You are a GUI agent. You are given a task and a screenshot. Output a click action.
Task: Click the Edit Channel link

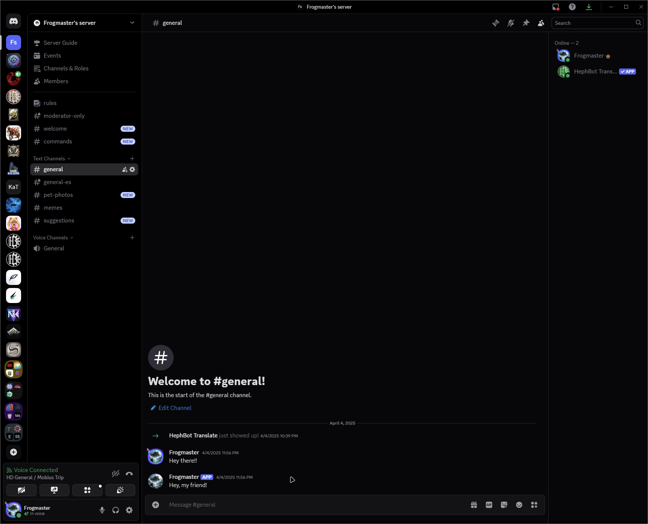coord(174,408)
